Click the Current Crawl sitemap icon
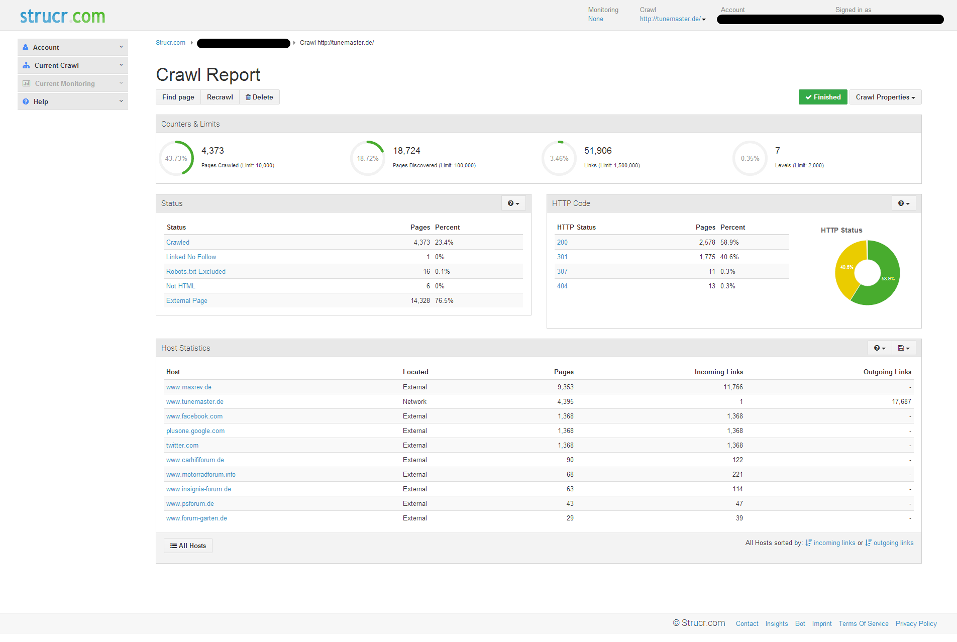Screen dimensions: 957x642 pos(26,65)
